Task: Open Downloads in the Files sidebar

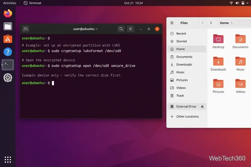Action: tap(187, 65)
